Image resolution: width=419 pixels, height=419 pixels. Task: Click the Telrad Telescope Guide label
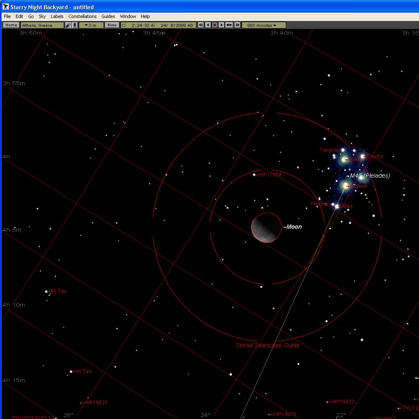[x=267, y=345]
